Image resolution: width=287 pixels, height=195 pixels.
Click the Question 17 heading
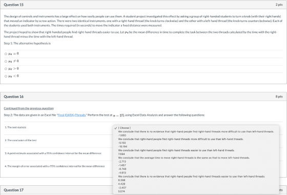14,190
